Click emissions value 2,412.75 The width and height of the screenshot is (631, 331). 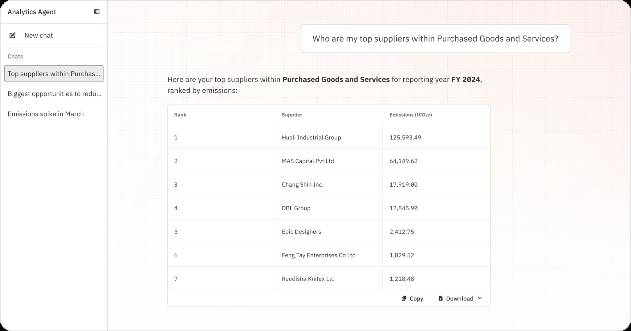coord(401,232)
